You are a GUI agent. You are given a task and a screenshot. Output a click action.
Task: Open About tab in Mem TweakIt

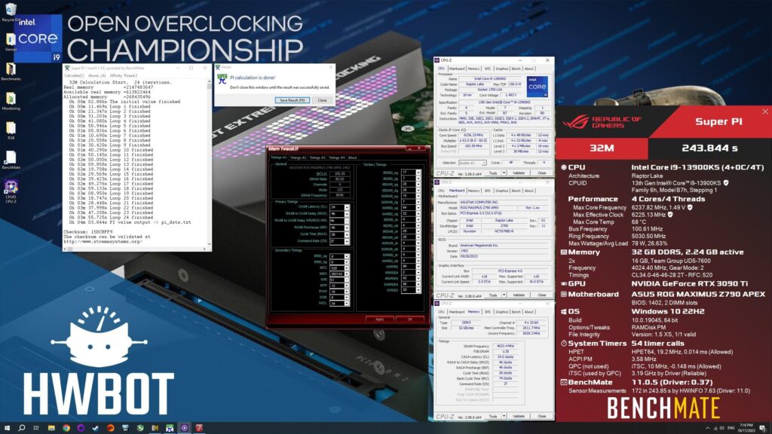coord(353,157)
